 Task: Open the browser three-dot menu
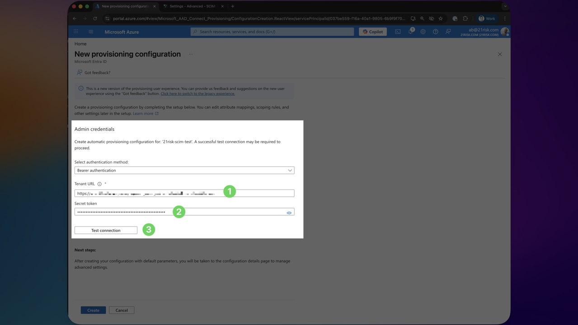pyautogui.click(x=505, y=19)
